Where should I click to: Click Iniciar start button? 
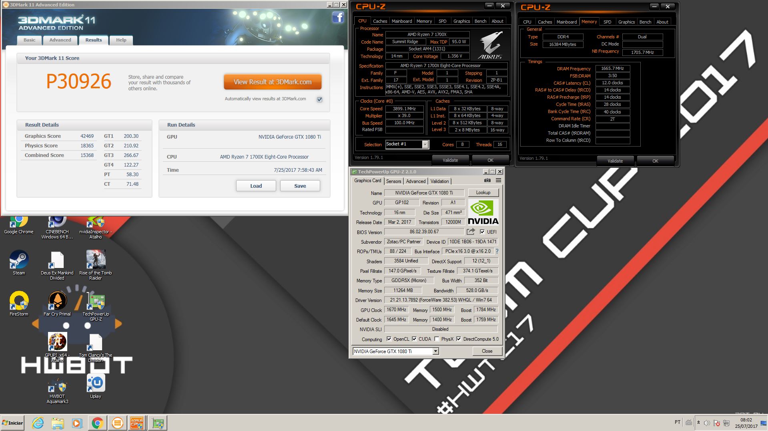pos(13,423)
